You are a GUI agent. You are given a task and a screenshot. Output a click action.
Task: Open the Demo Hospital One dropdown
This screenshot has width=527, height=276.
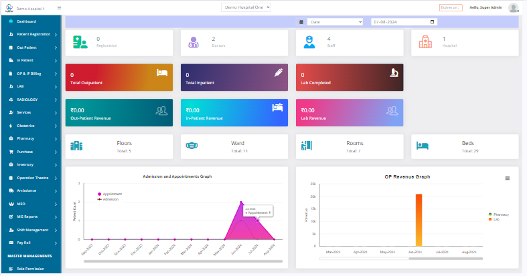point(246,7)
